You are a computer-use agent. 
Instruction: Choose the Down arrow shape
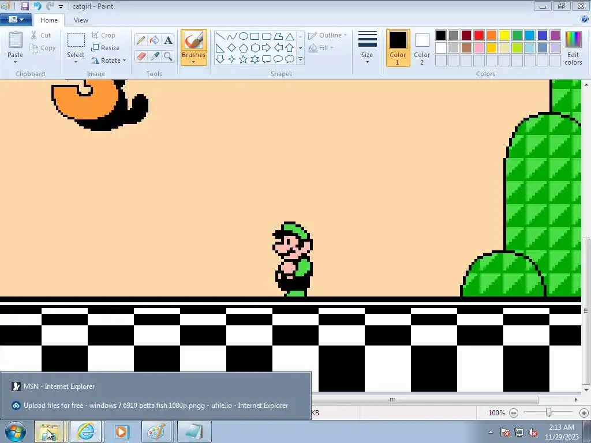click(x=220, y=59)
